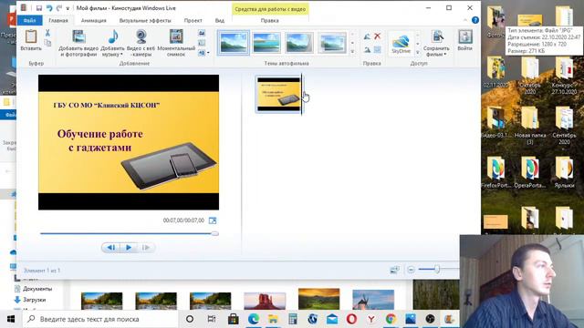Open the Сохранить фильм dropdown arrow
The width and height of the screenshot is (584, 328).
445,55
